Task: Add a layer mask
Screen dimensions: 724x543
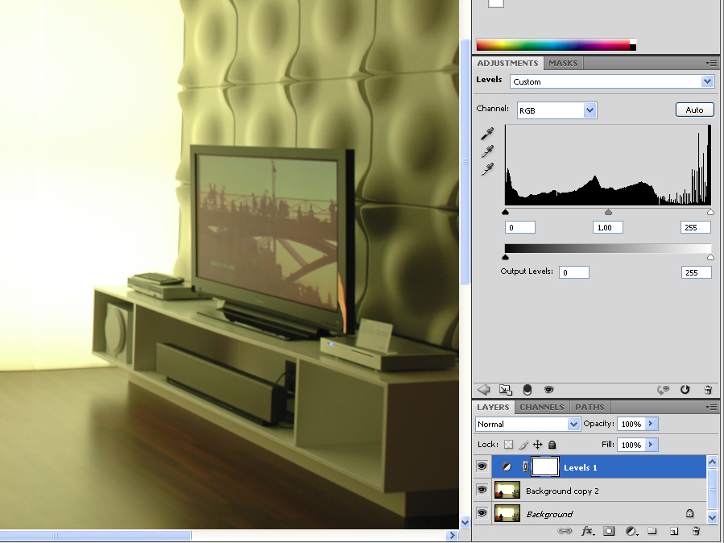Action: pyautogui.click(x=609, y=531)
